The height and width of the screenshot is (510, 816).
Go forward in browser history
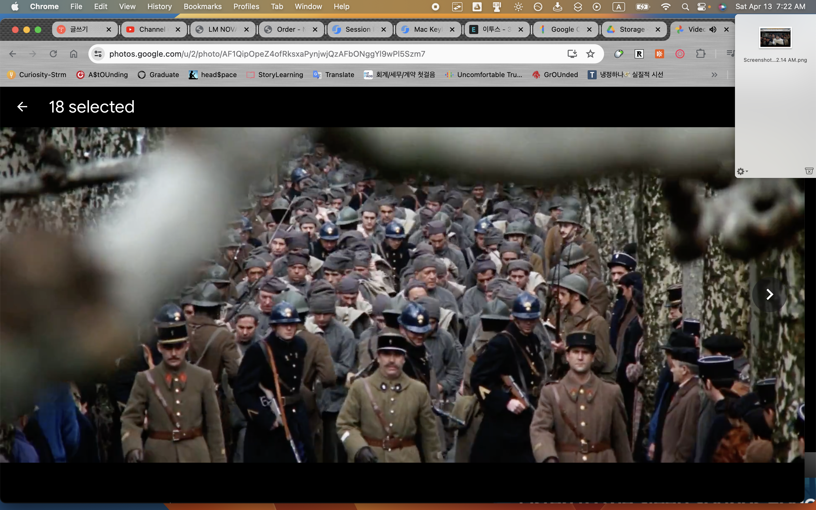(33, 54)
